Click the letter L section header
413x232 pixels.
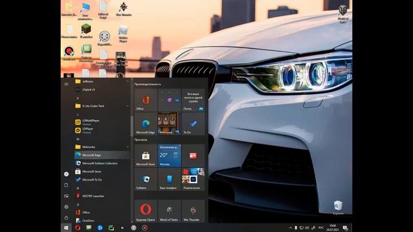coord(77,115)
